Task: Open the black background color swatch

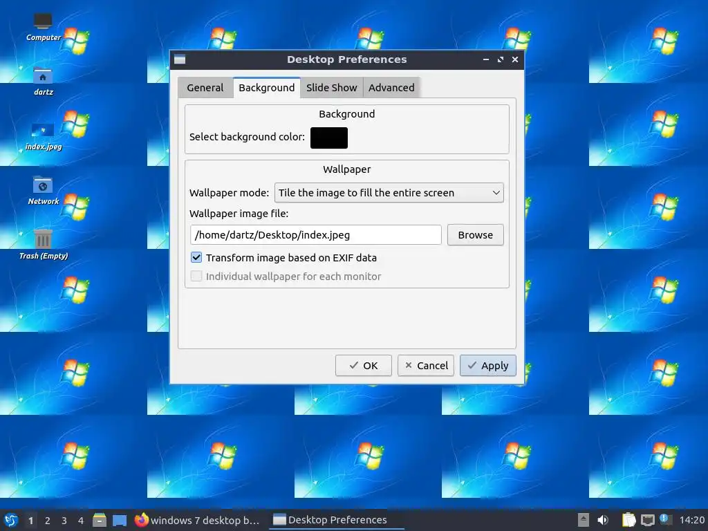Action: 328,138
